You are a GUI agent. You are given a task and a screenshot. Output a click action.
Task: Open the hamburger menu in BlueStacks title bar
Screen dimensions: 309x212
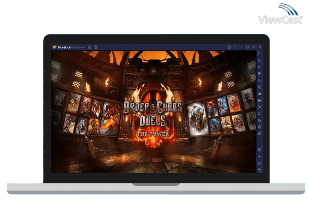click(235, 47)
